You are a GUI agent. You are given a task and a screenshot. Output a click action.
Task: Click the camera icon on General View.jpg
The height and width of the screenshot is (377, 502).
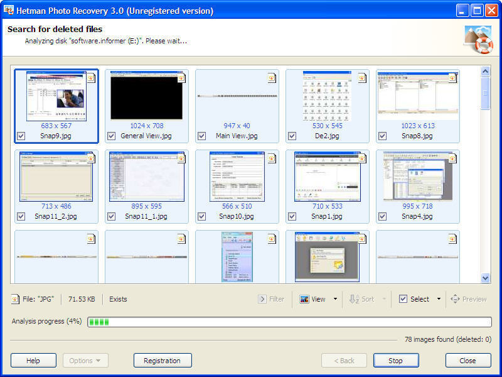pos(180,77)
